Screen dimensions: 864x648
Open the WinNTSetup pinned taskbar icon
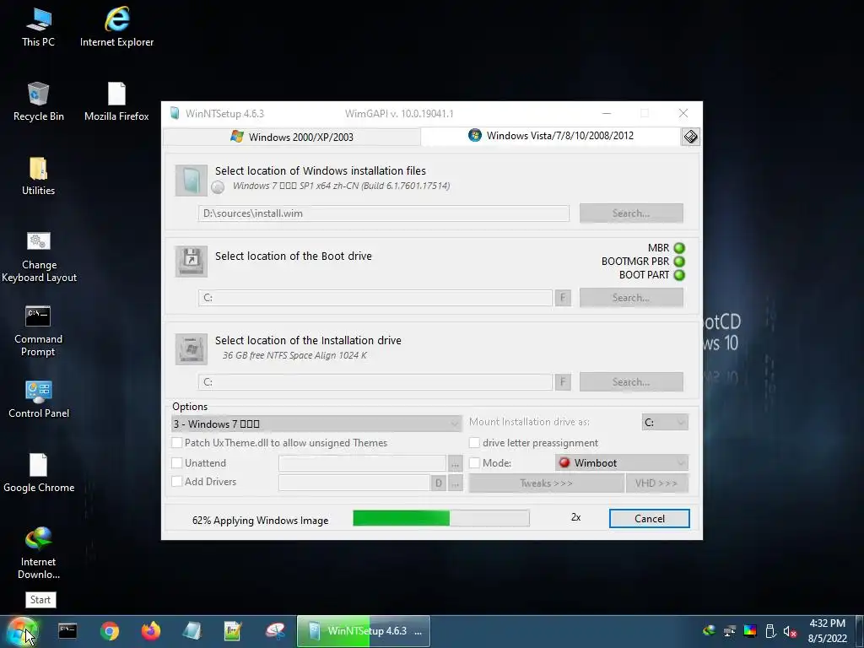coord(192,631)
